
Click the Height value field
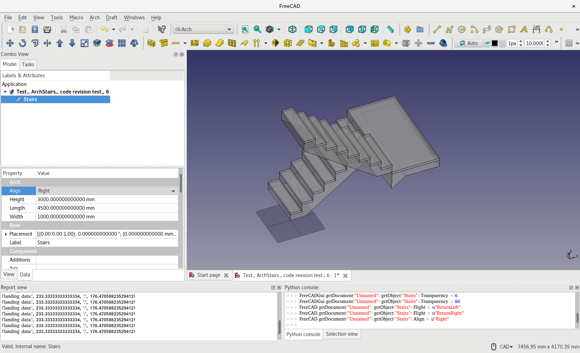[107, 199]
